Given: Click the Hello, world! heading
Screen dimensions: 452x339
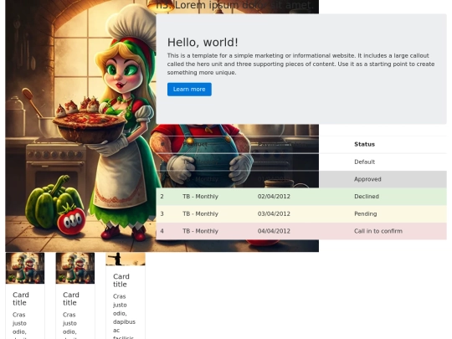Looking at the screenshot, I should [x=203, y=43].
